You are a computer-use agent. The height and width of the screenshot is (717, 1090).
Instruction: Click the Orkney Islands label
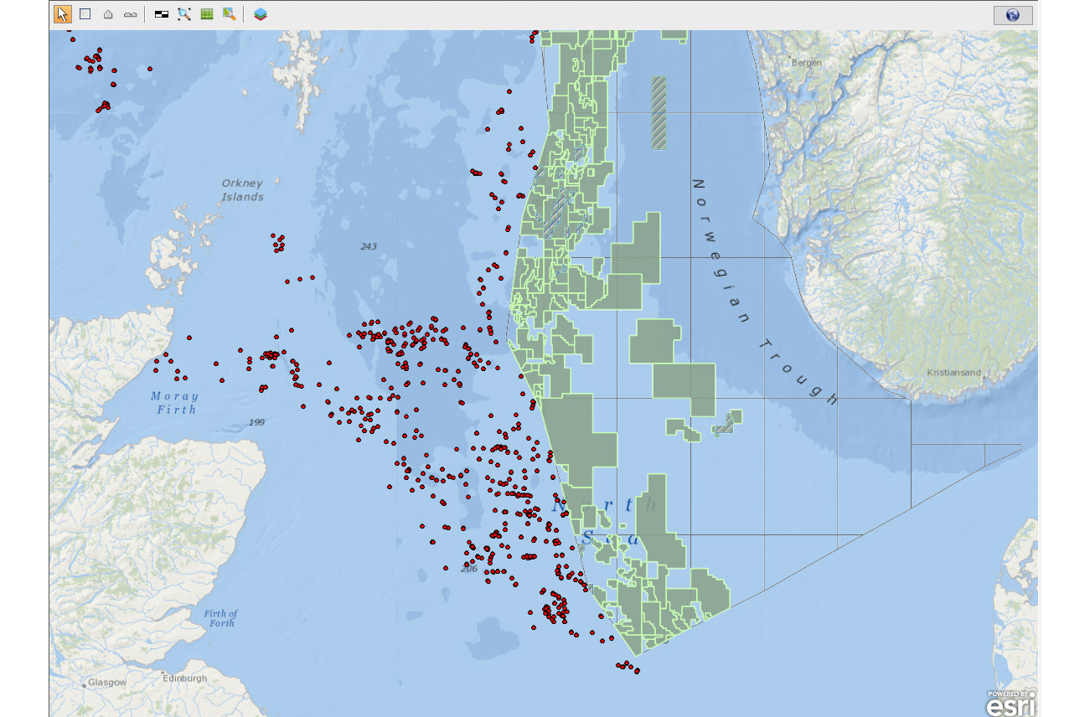click(x=243, y=190)
